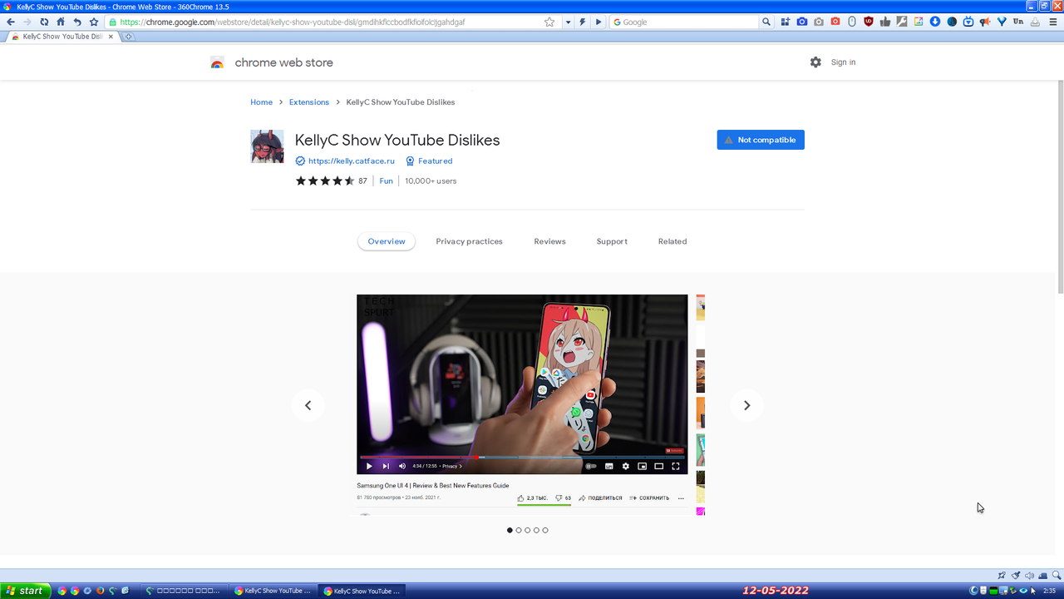Click the blue download arrow extension
This screenshot has width=1064, height=599.
tap(935, 22)
